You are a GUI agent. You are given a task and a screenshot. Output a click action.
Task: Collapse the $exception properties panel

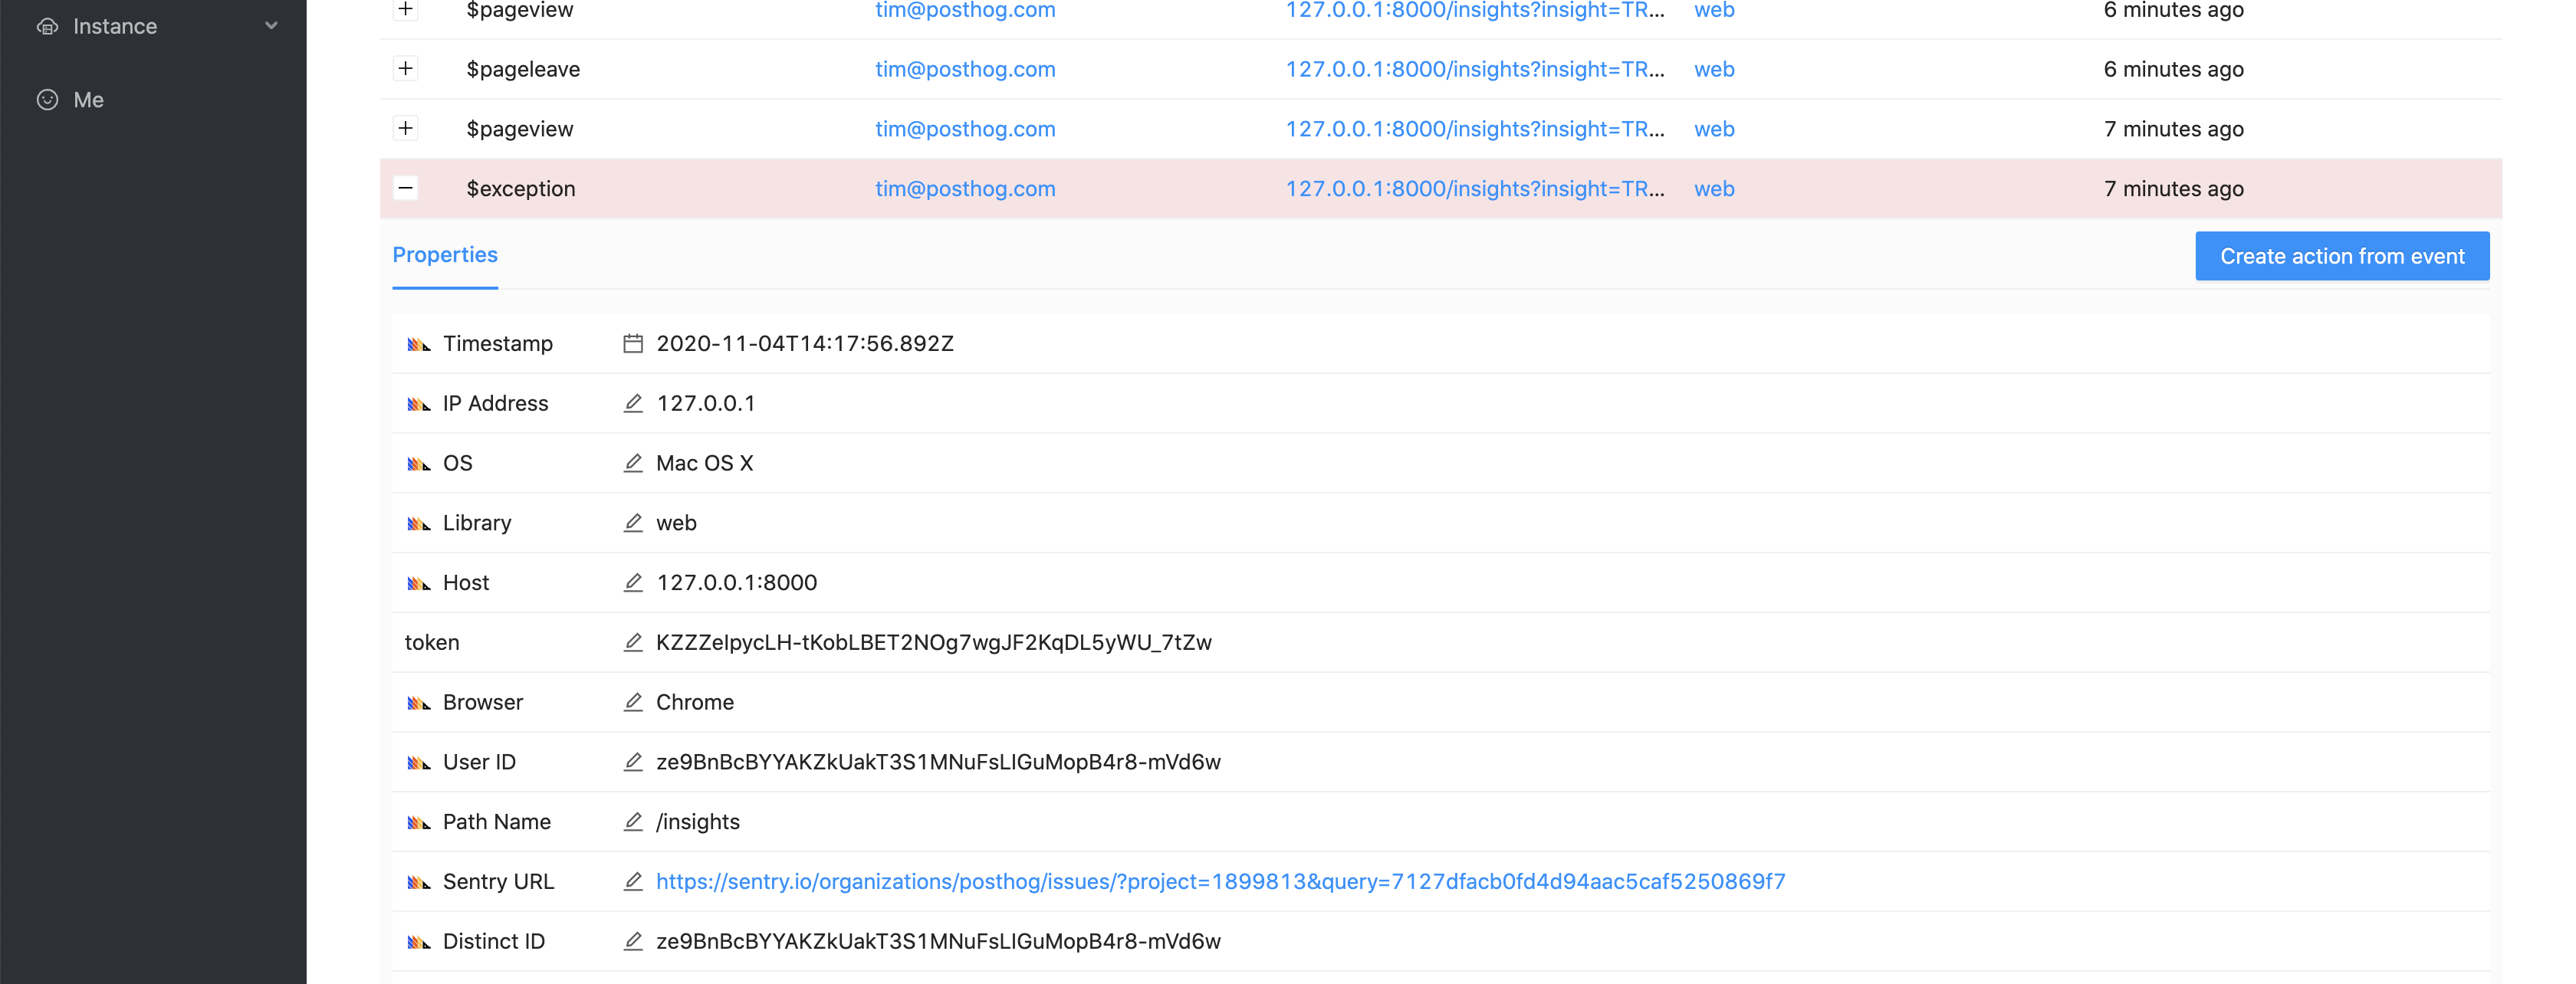click(x=406, y=187)
